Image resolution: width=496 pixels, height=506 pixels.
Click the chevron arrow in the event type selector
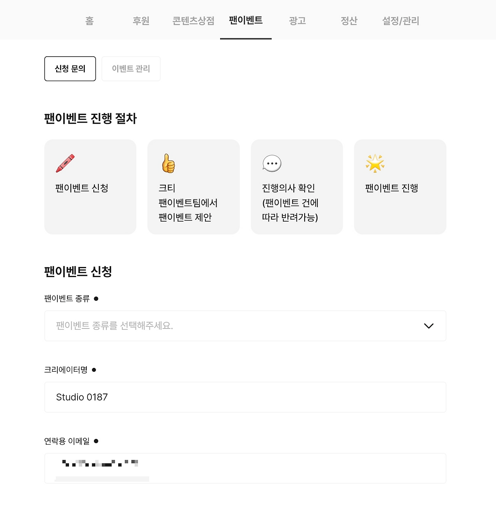click(429, 326)
